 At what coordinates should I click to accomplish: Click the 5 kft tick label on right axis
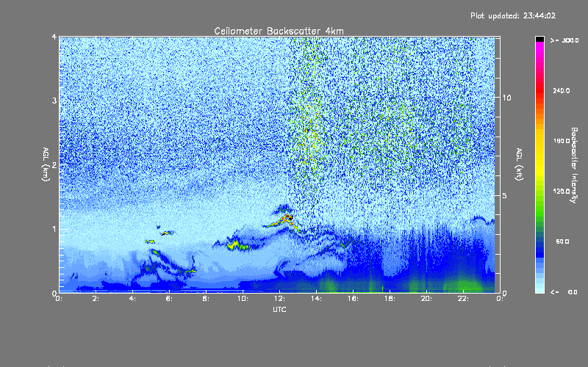point(505,195)
